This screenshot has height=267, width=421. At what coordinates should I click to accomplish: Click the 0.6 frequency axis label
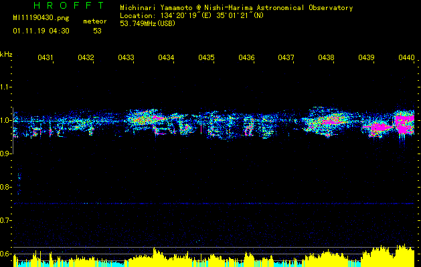[5, 254]
